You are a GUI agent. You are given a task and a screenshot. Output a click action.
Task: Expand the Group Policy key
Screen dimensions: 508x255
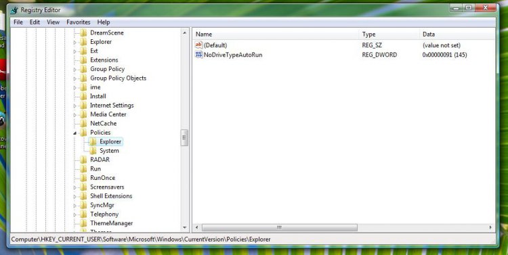[x=75, y=69]
